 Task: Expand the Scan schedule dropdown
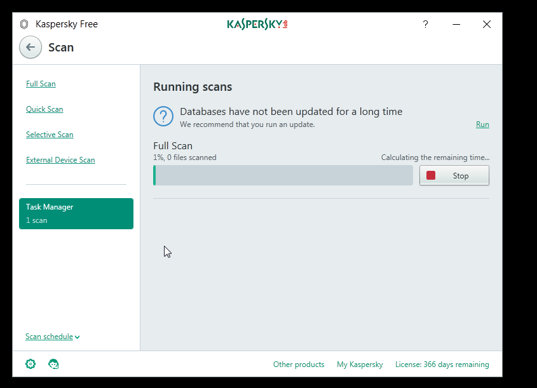pos(52,337)
